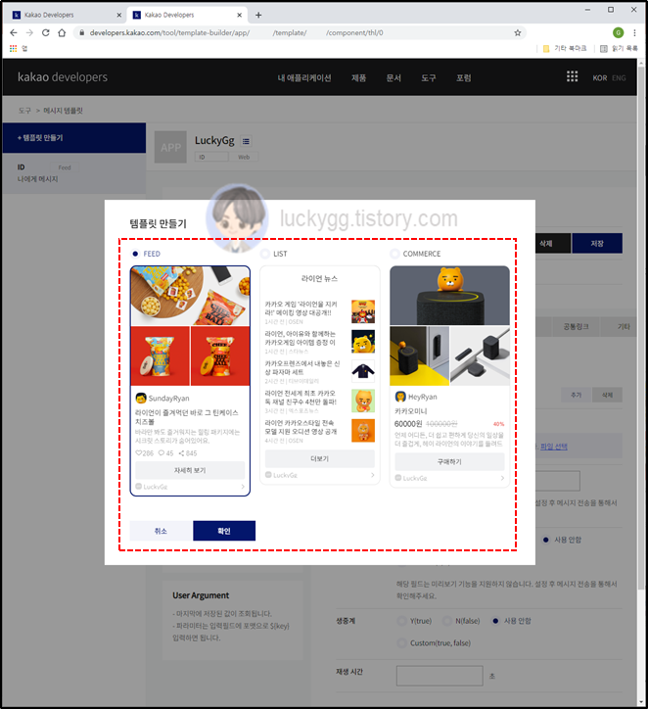Choose N(false) for 생중계
Viewport: 648px width, 709px height.
[x=447, y=621]
